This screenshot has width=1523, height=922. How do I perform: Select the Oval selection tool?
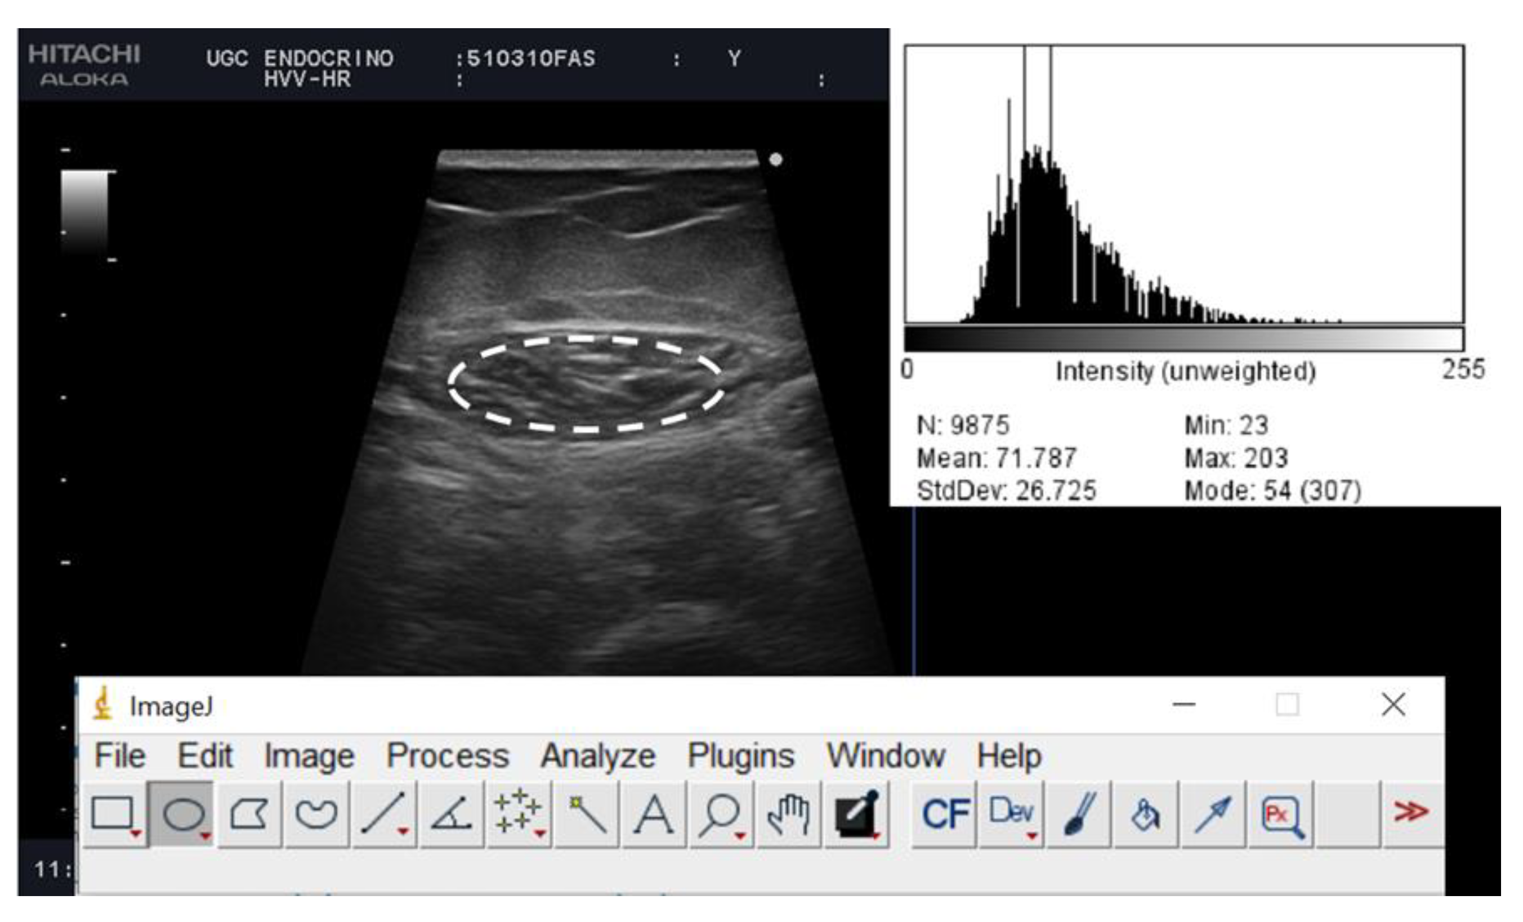(183, 814)
